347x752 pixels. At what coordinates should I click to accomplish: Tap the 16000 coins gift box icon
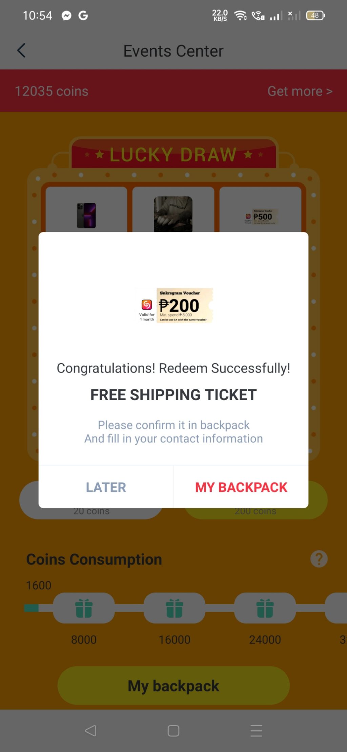(175, 608)
